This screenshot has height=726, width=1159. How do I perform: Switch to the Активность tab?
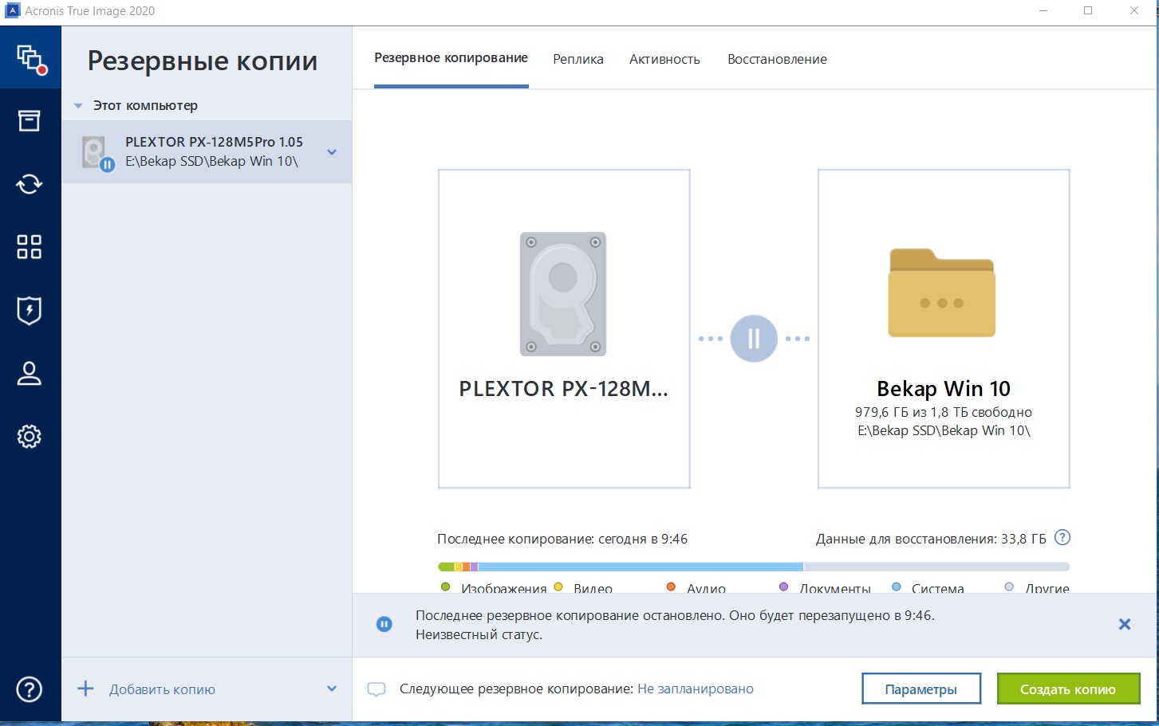pos(664,59)
